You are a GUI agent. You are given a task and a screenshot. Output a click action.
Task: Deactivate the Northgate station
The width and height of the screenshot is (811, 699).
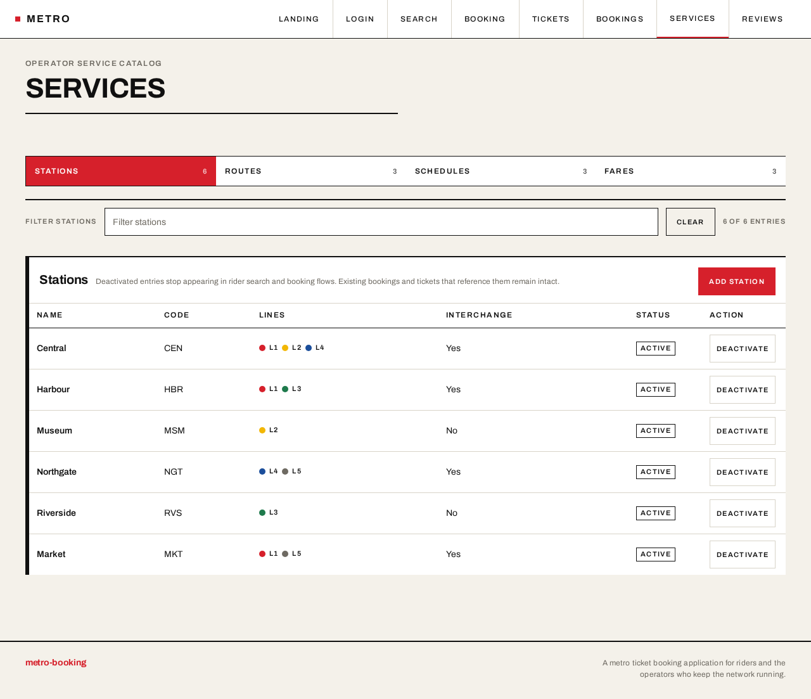pos(743,472)
